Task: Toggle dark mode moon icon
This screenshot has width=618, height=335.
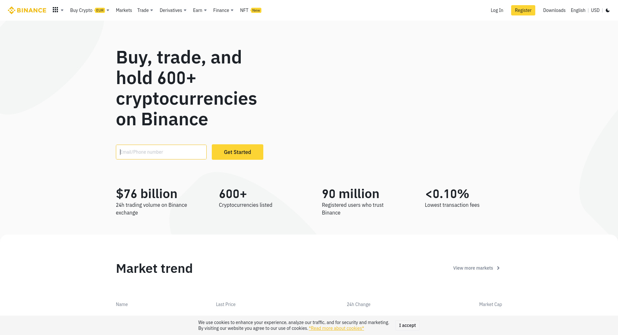Action: click(x=608, y=10)
